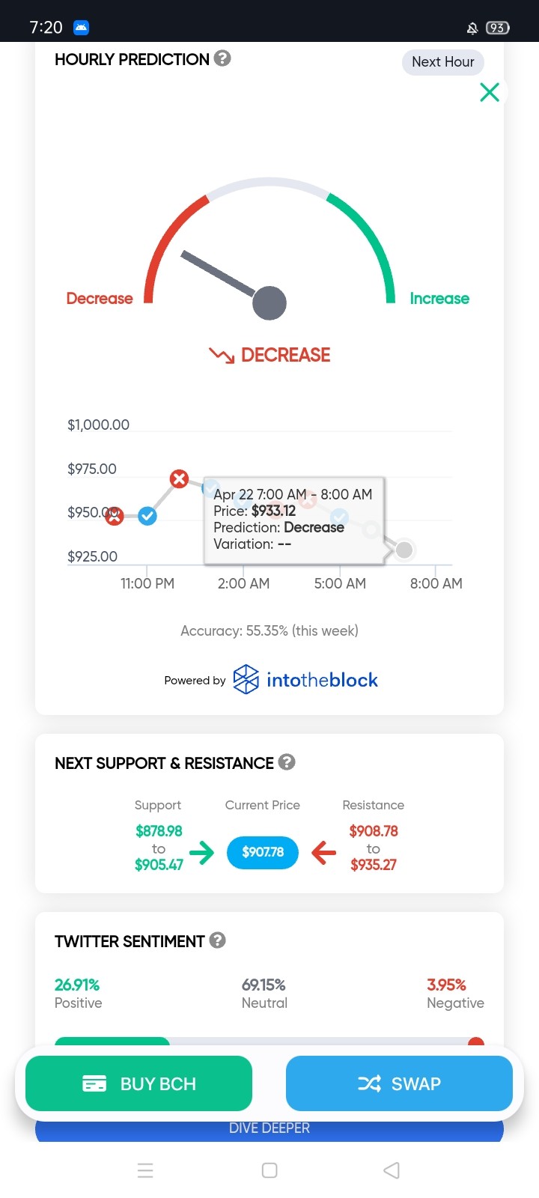The image size is (539, 1198).
Task: Tap blue checkmark marker near 11:00 PM
Action: pyautogui.click(x=147, y=516)
